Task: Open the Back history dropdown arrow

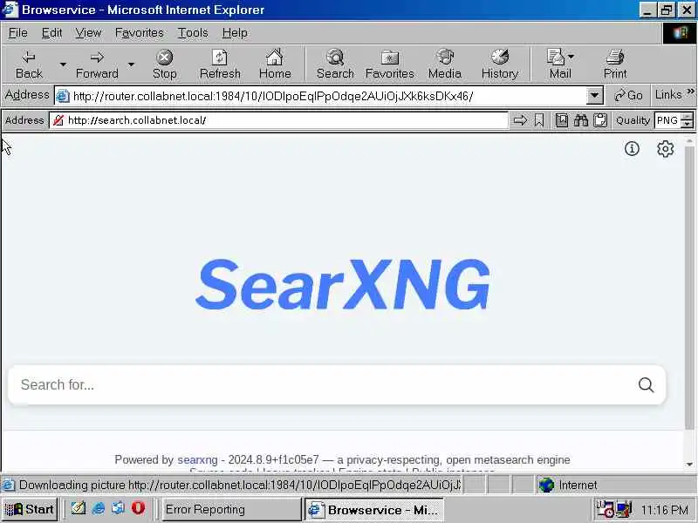Action: coord(63,65)
